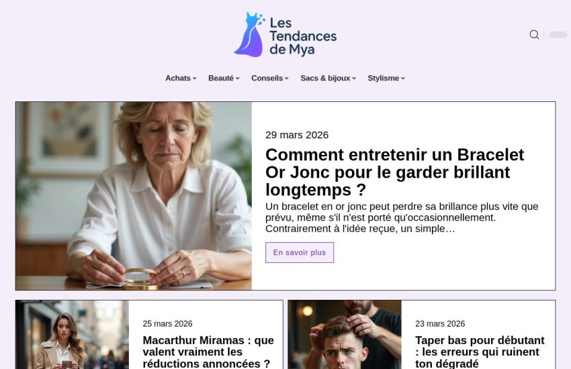Viewport: 571px width, 369px height.
Task: Open search with the magnifier icon
Action: click(x=534, y=34)
